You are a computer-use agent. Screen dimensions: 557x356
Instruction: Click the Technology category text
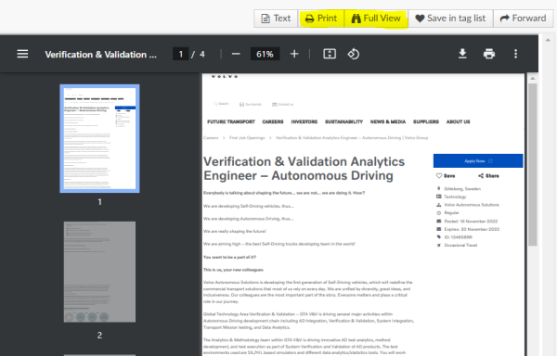[x=455, y=197]
